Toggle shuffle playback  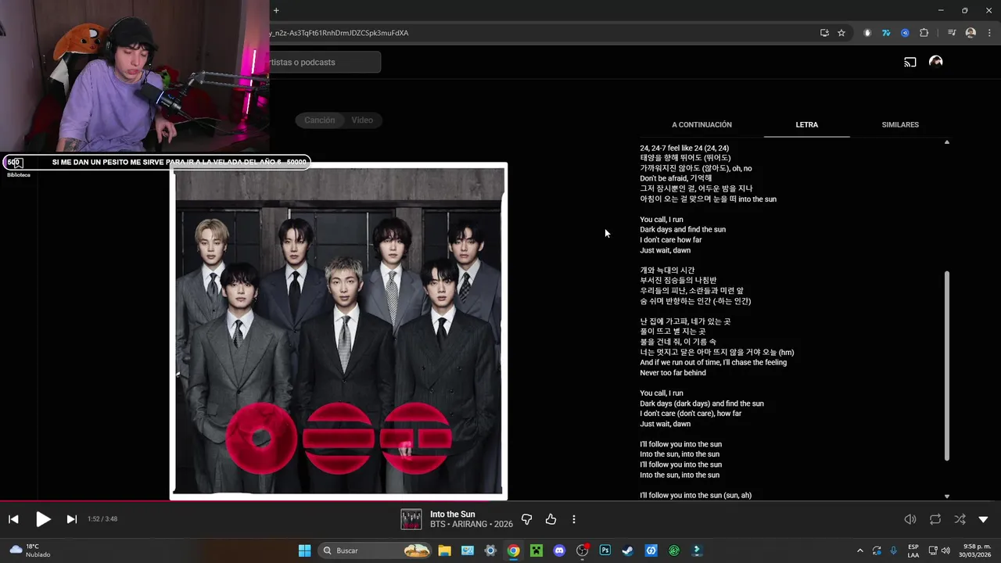tap(960, 519)
